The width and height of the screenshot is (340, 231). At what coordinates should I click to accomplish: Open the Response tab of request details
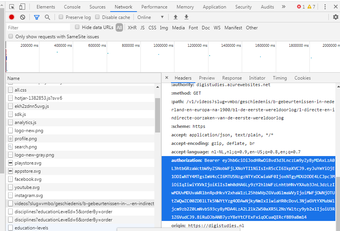(232, 78)
